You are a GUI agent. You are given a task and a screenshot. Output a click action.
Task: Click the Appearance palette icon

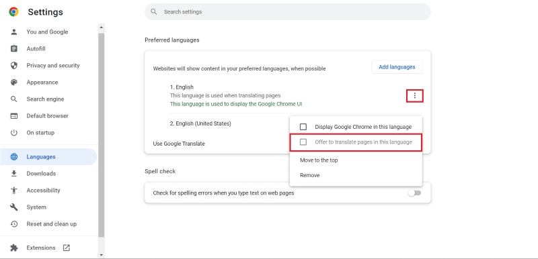tap(13, 82)
